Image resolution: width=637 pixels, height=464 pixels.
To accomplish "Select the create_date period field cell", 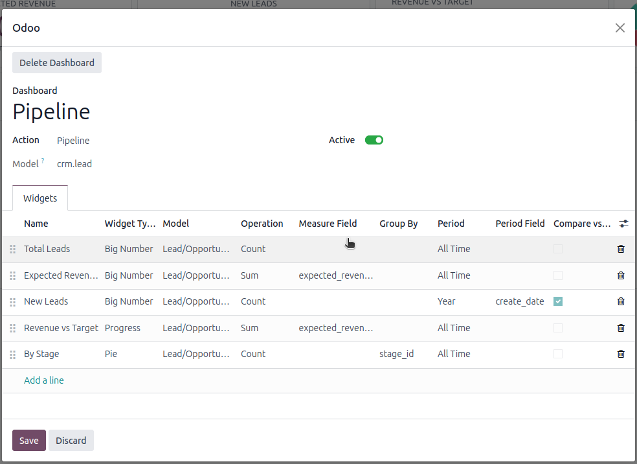I will pyautogui.click(x=521, y=301).
